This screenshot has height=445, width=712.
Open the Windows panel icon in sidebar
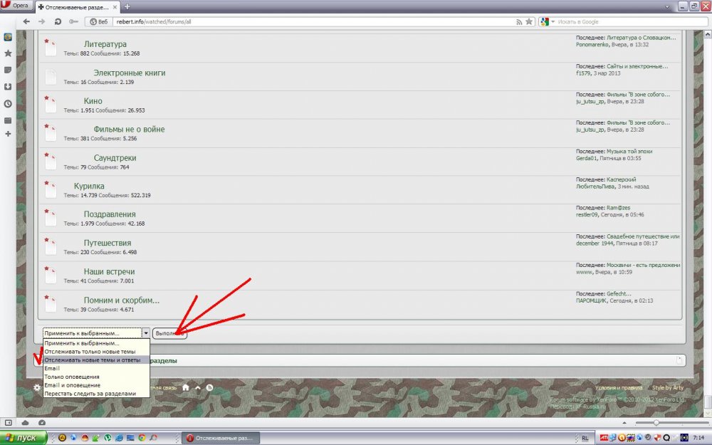pyautogui.click(x=8, y=120)
